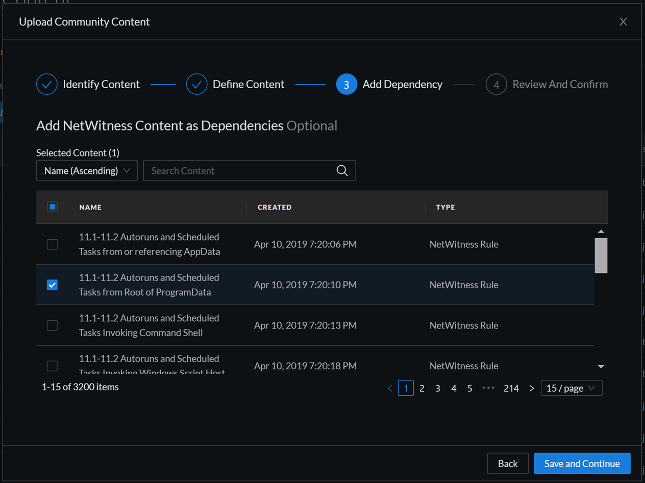Screen dimensions: 645x483
Task: Select the 'Tasks Invoking Command Shell' checkbox
Action: click(x=52, y=325)
